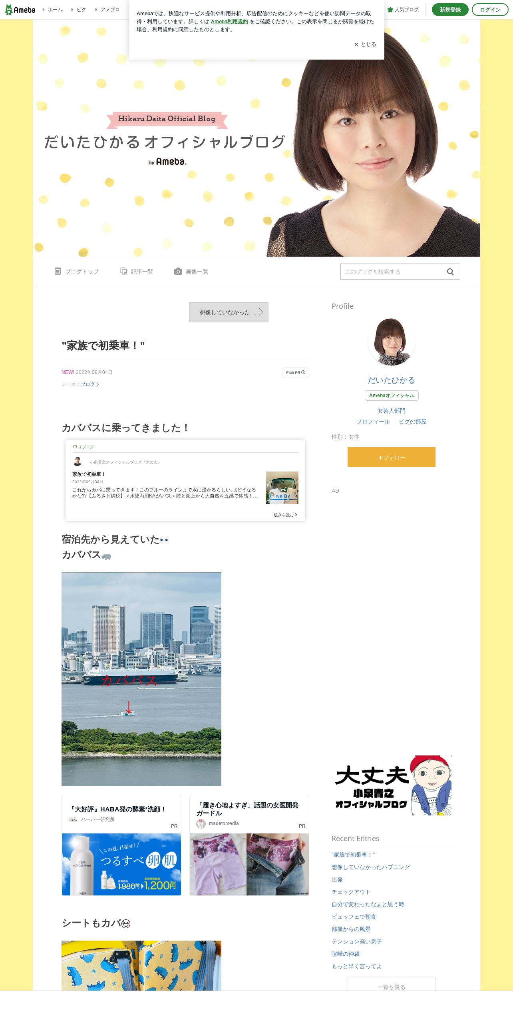Image resolution: width=513 pixels, height=1027 pixels.
Task: Click the magnifier search icon
Action: (x=450, y=272)
